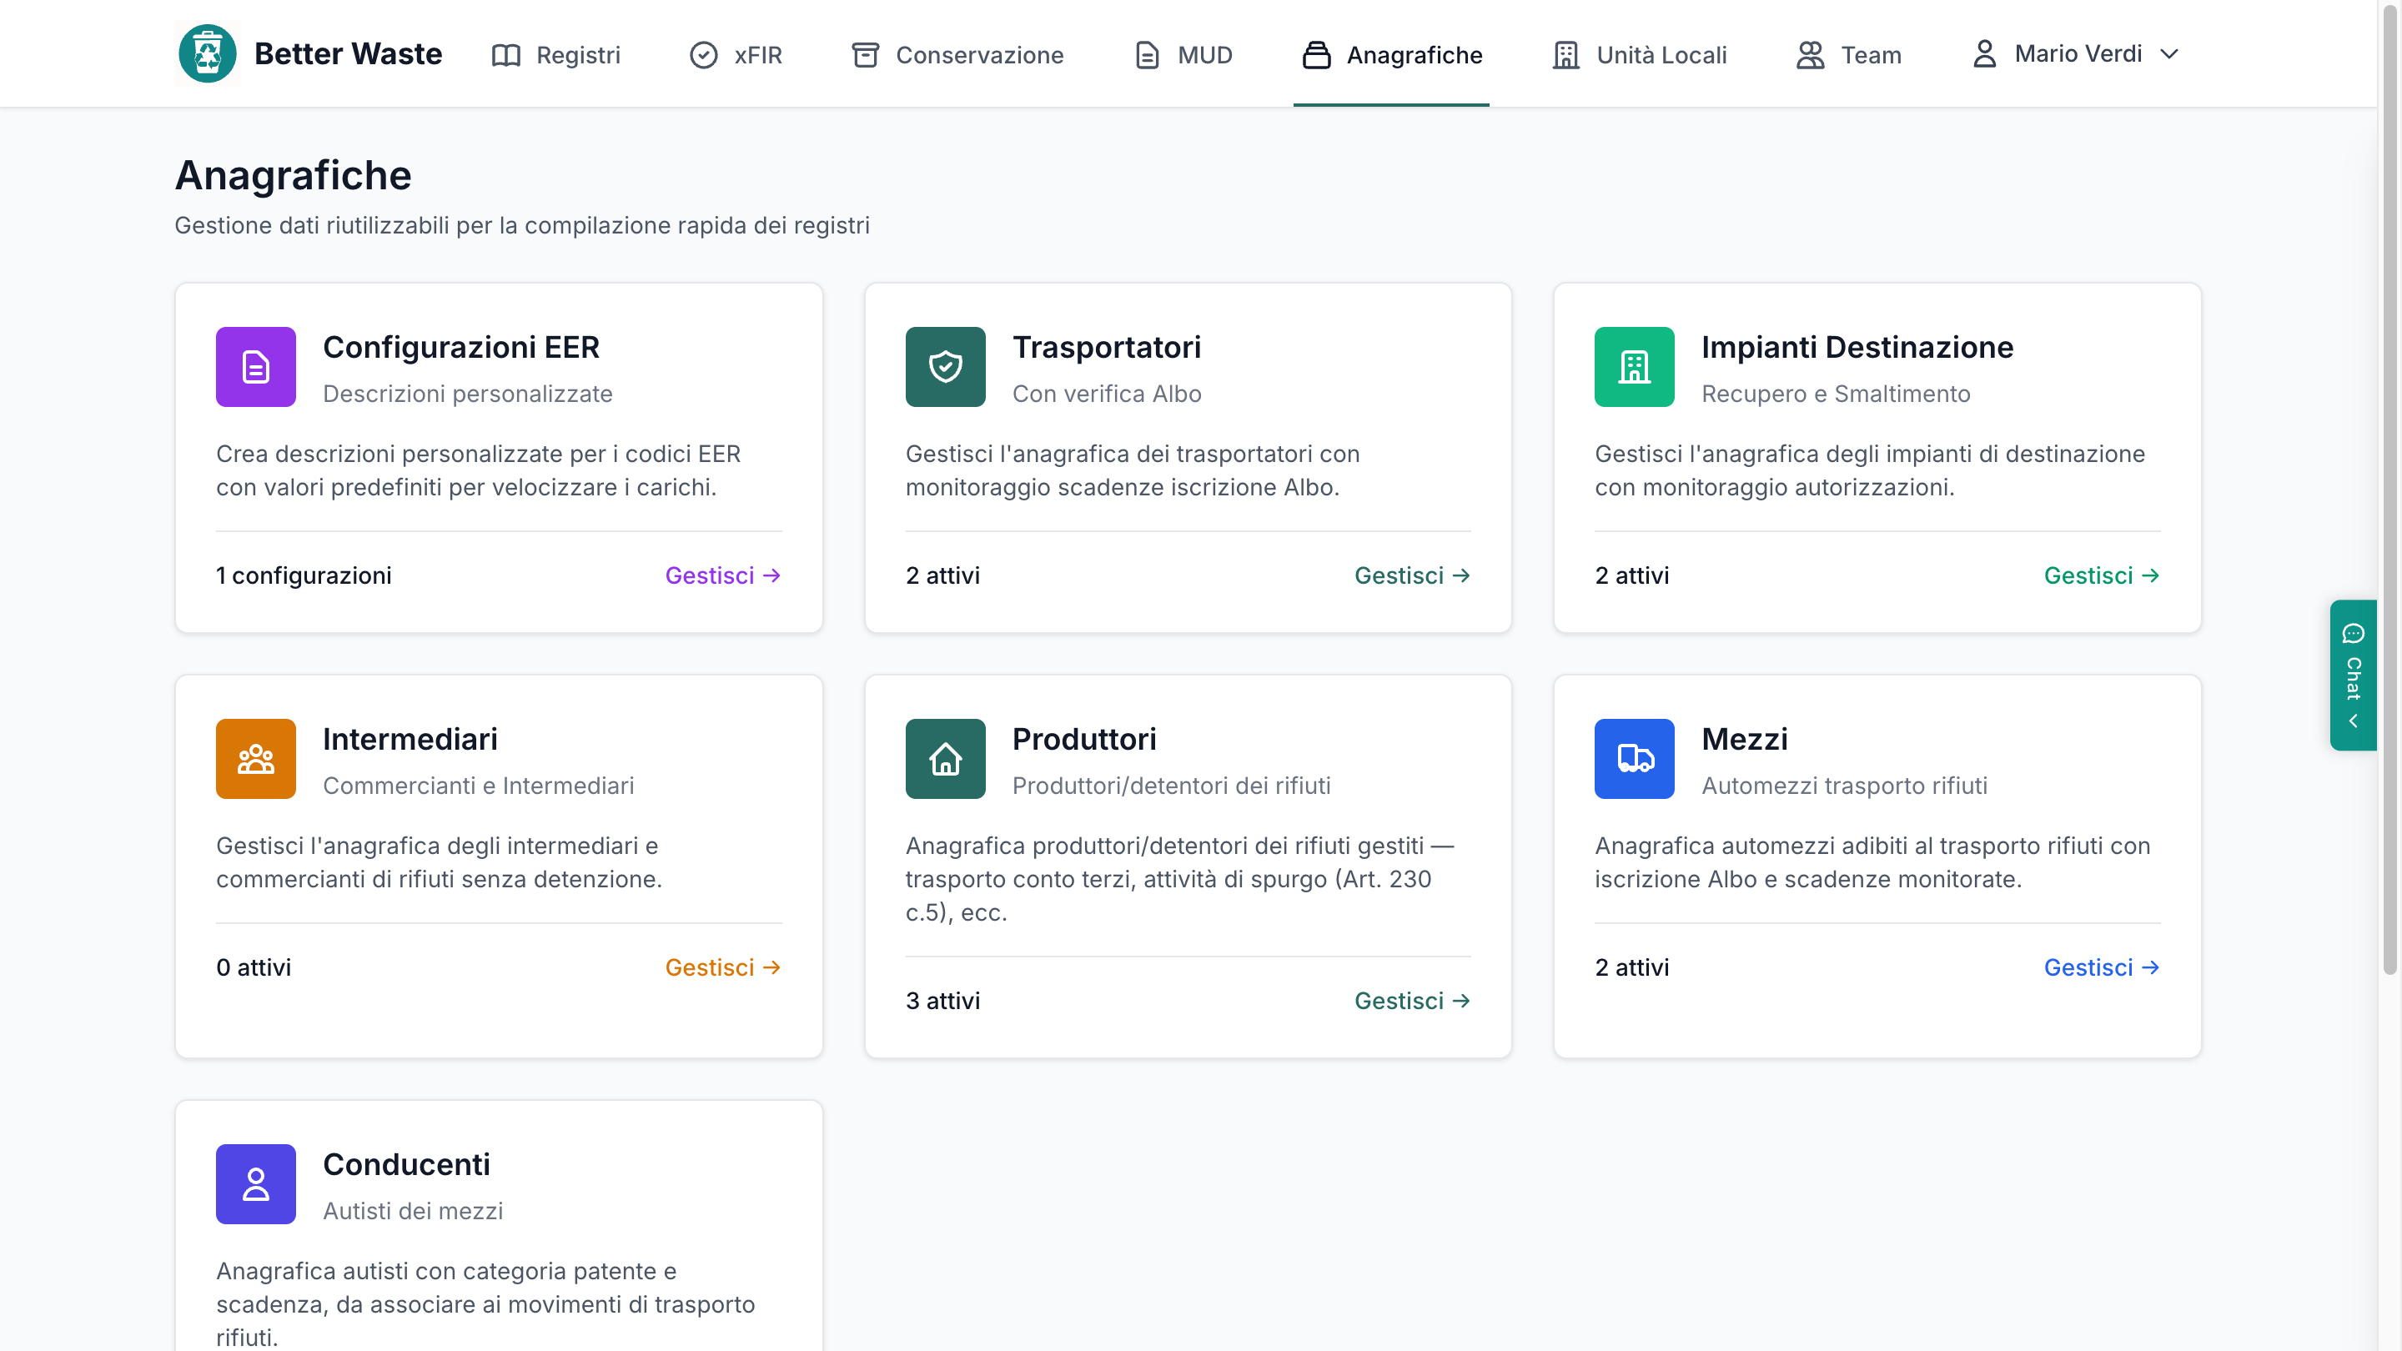Click the Conducenti person icon
2402x1351 pixels.
255,1183
